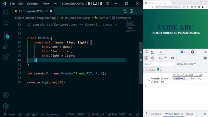208x117 pixels.
Task: Expand the hidden menu items ellipsis
Action: click(56, 4)
